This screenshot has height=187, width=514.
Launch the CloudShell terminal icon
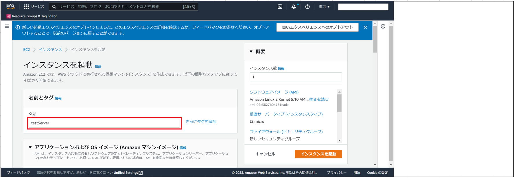point(280,7)
